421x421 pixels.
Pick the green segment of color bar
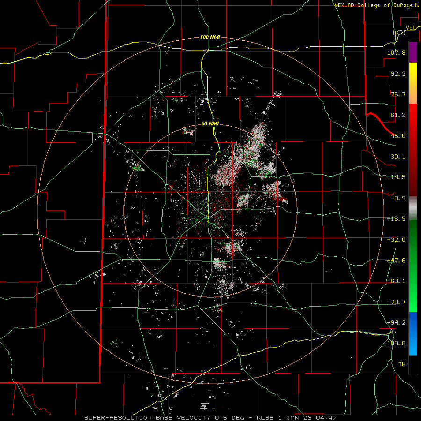413,266
